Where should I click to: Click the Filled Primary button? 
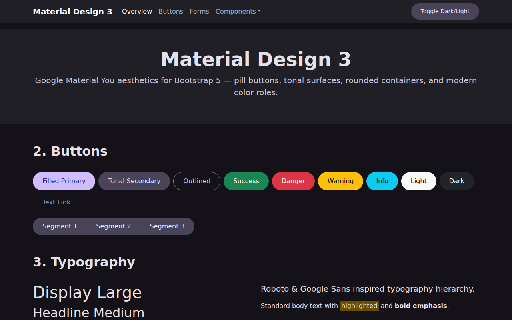pyautogui.click(x=64, y=181)
